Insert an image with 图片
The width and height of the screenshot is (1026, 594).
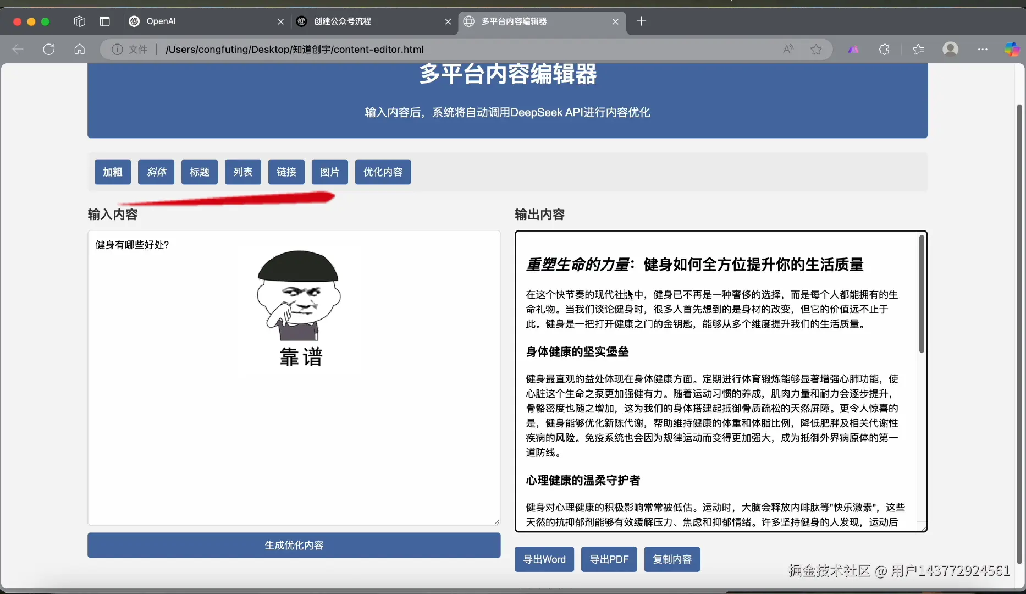(329, 172)
